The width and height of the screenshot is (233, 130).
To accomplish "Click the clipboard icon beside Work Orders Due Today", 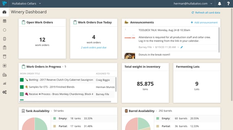I will (x=75, y=22).
